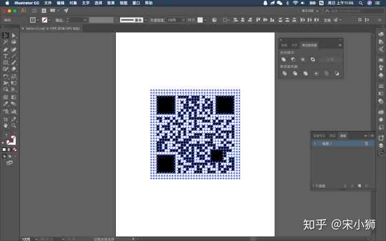386x241 pixels.
Task: Open the graphic style dropdown
Action: pyautogui.click(x=205, y=20)
